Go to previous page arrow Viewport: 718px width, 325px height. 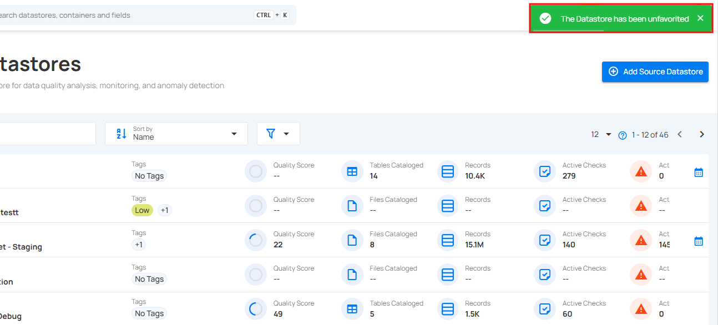680,134
